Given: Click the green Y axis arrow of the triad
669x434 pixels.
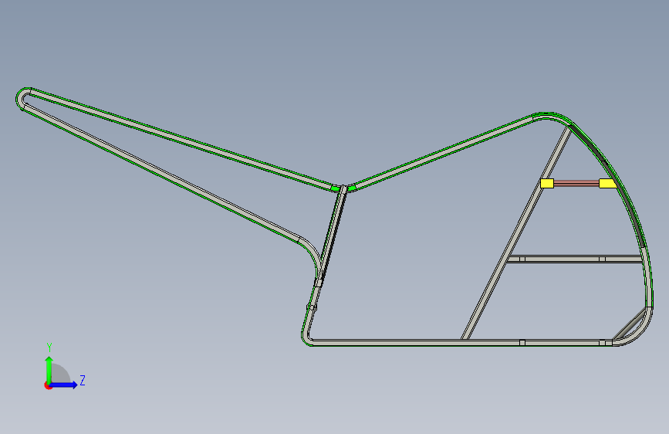Looking at the screenshot, I should 49,370.
